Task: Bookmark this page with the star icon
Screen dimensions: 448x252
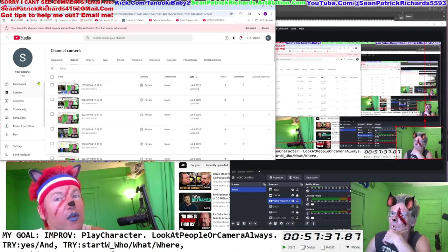Action: click(x=231, y=14)
